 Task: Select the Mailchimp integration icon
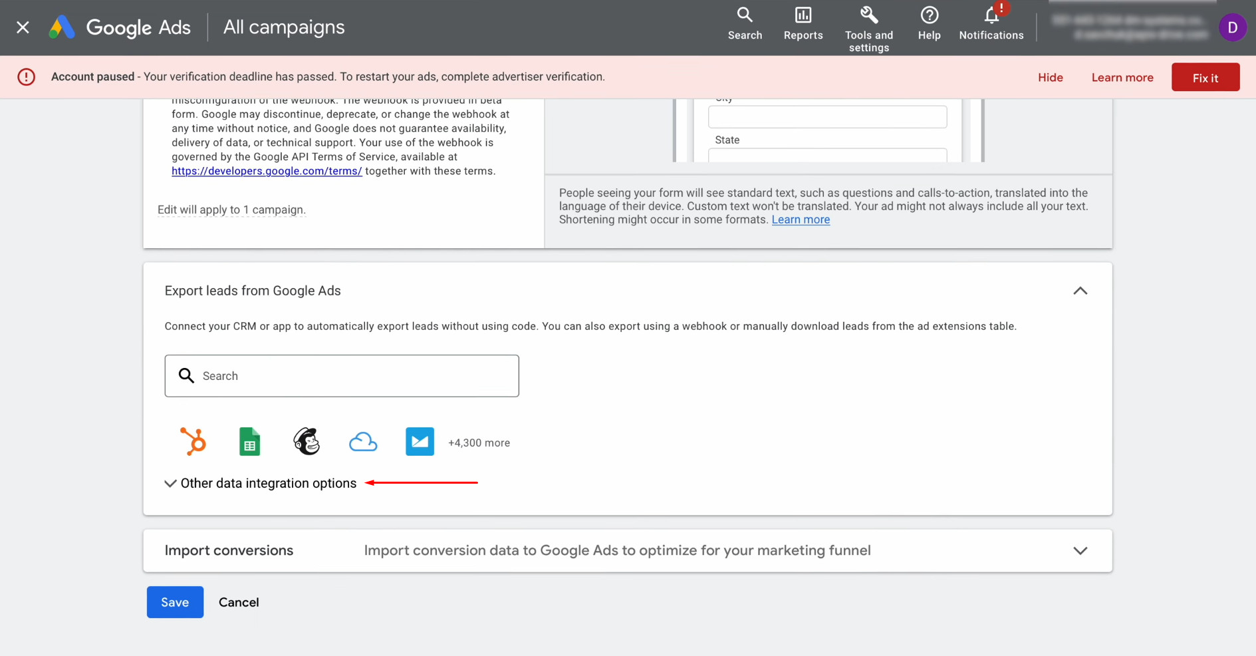click(307, 442)
